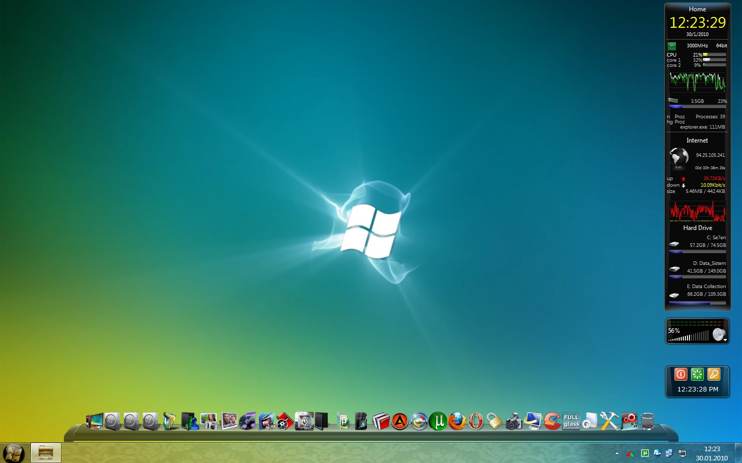Launch the green uTorrent app in the dock

tap(438, 421)
